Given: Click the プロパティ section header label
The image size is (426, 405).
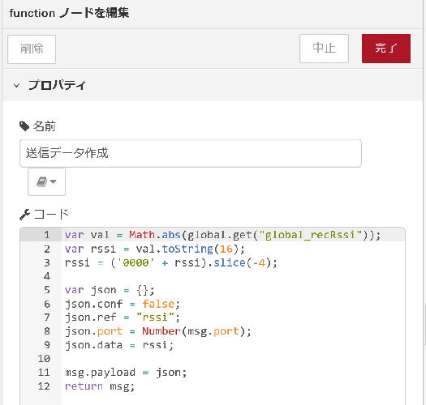Looking at the screenshot, I should point(57,85).
